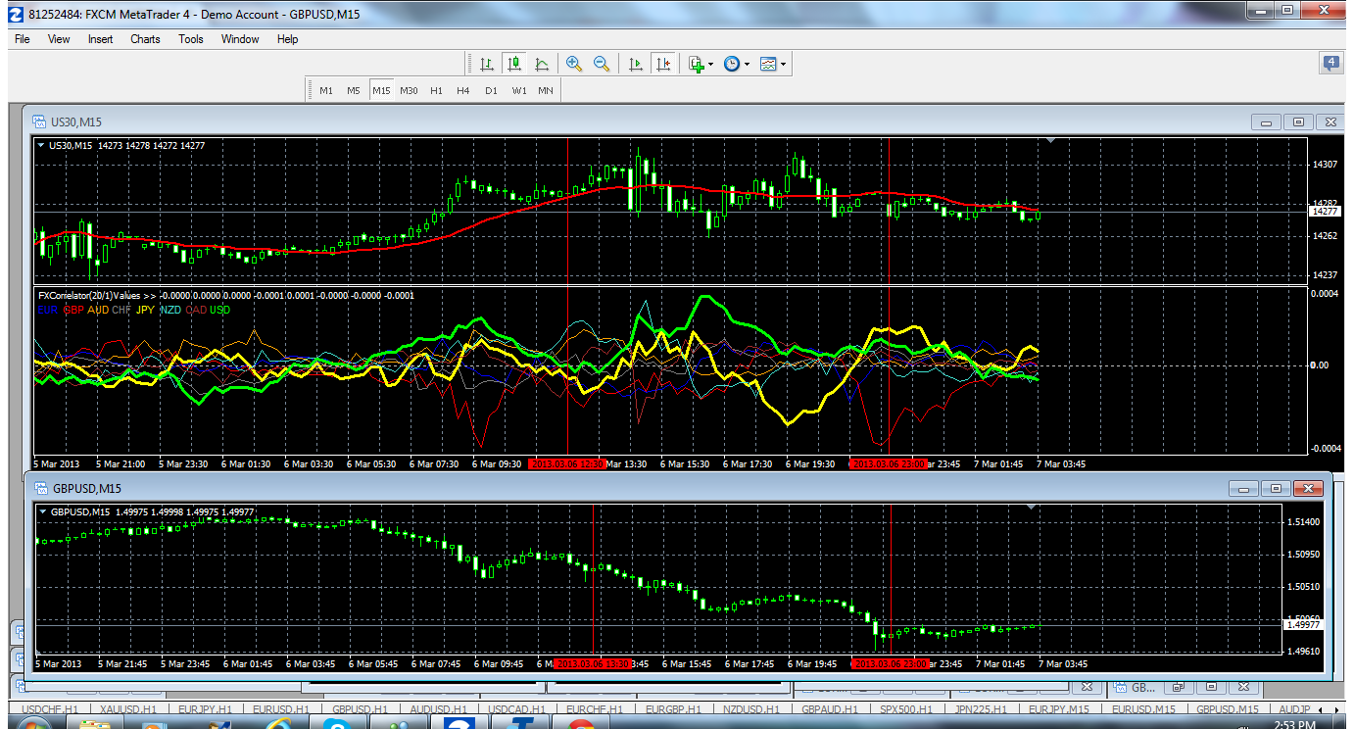
Task: Open the add indicators button
Action: (696, 64)
